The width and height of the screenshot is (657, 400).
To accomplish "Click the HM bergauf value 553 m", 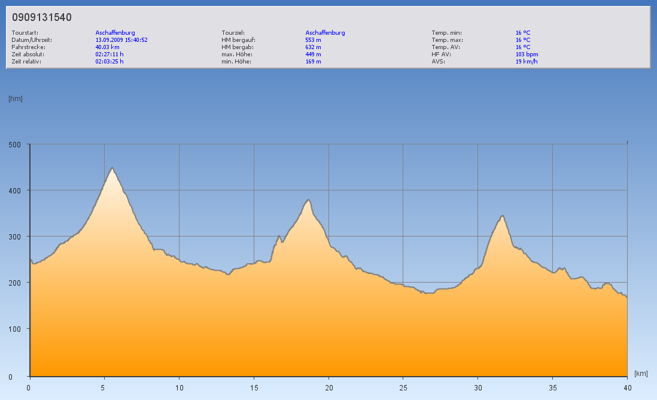I will click(313, 40).
